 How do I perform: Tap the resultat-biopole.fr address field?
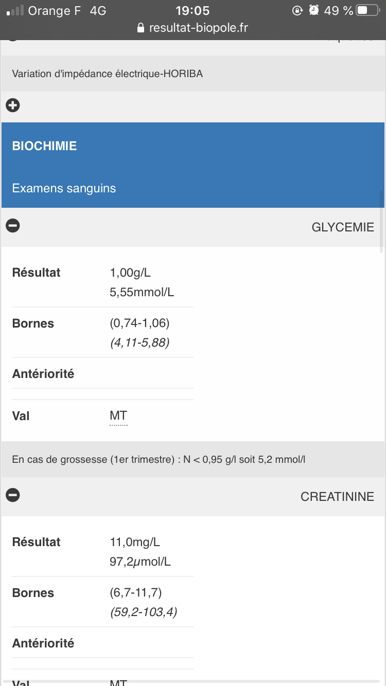pos(198,28)
